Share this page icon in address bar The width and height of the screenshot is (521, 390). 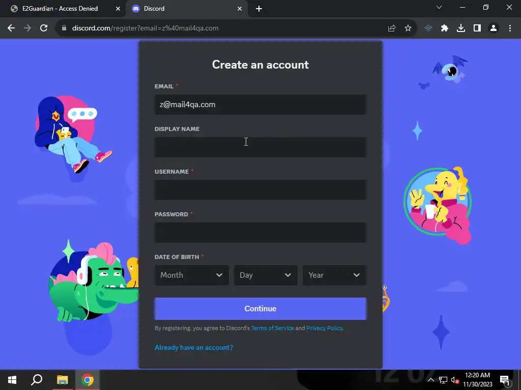(x=392, y=28)
